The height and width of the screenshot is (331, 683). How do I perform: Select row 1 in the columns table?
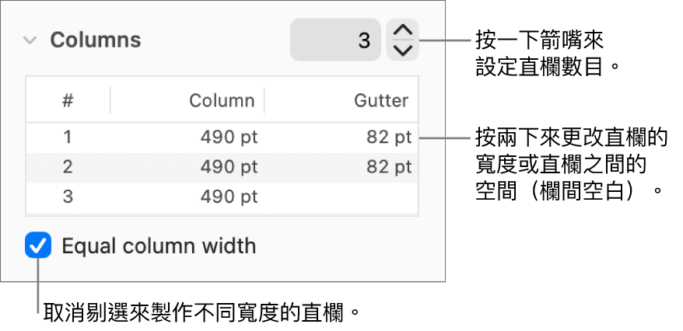[68, 138]
